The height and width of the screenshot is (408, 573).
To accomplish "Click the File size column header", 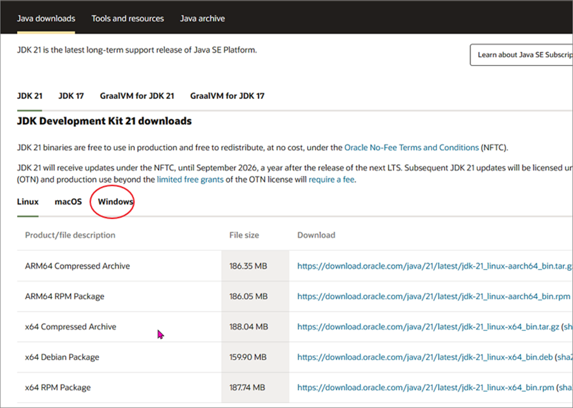I will (x=244, y=235).
